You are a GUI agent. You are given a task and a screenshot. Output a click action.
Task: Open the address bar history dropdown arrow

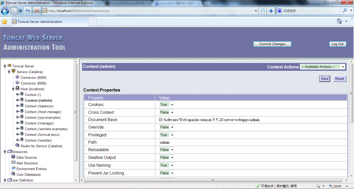click(256, 11)
